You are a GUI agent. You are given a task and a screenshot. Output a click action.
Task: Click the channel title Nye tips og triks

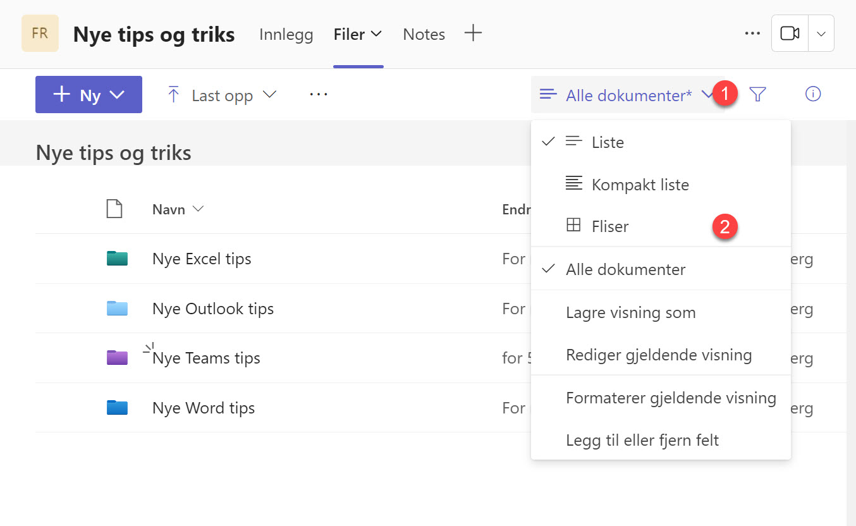coord(154,34)
